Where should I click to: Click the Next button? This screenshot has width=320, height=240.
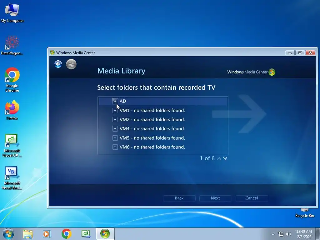click(x=215, y=198)
